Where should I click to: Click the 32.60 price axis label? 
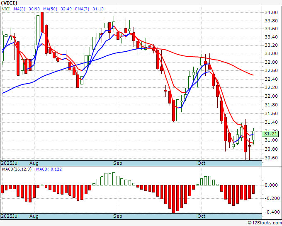271,70
